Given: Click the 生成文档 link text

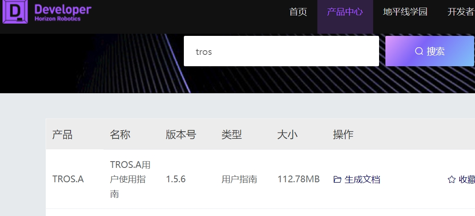Looking at the screenshot, I should 362,180.
